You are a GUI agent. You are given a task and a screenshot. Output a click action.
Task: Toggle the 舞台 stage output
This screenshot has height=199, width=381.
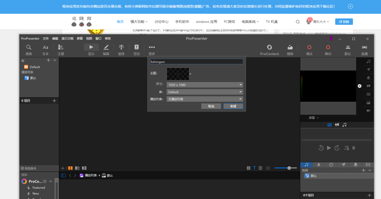click(328, 50)
